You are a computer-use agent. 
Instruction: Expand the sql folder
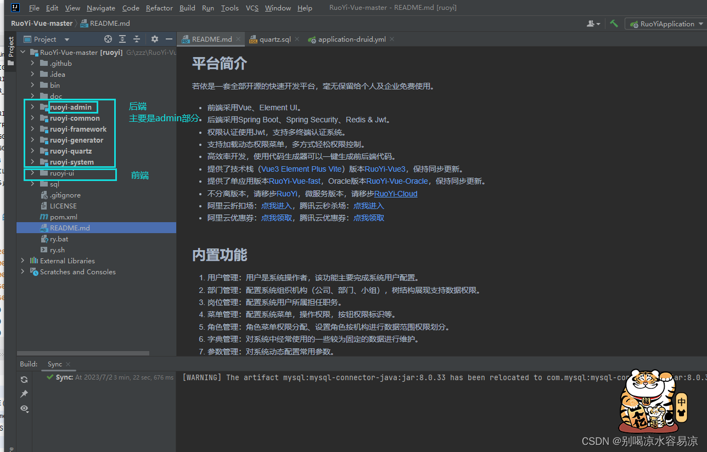32,184
